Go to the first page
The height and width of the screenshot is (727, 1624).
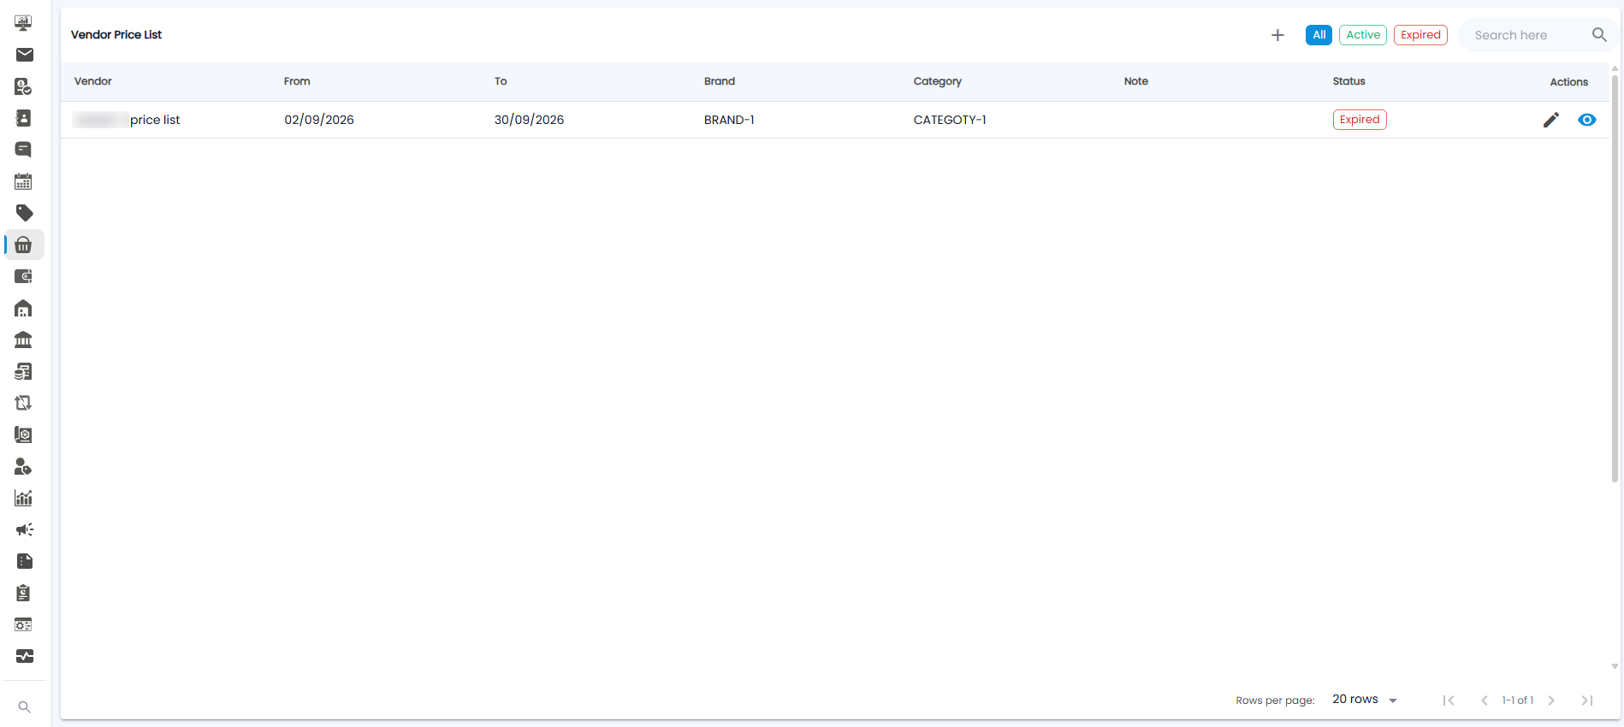point(1449,700)
